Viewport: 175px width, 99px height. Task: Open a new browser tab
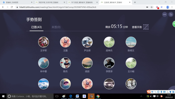(x=135, y=2)
